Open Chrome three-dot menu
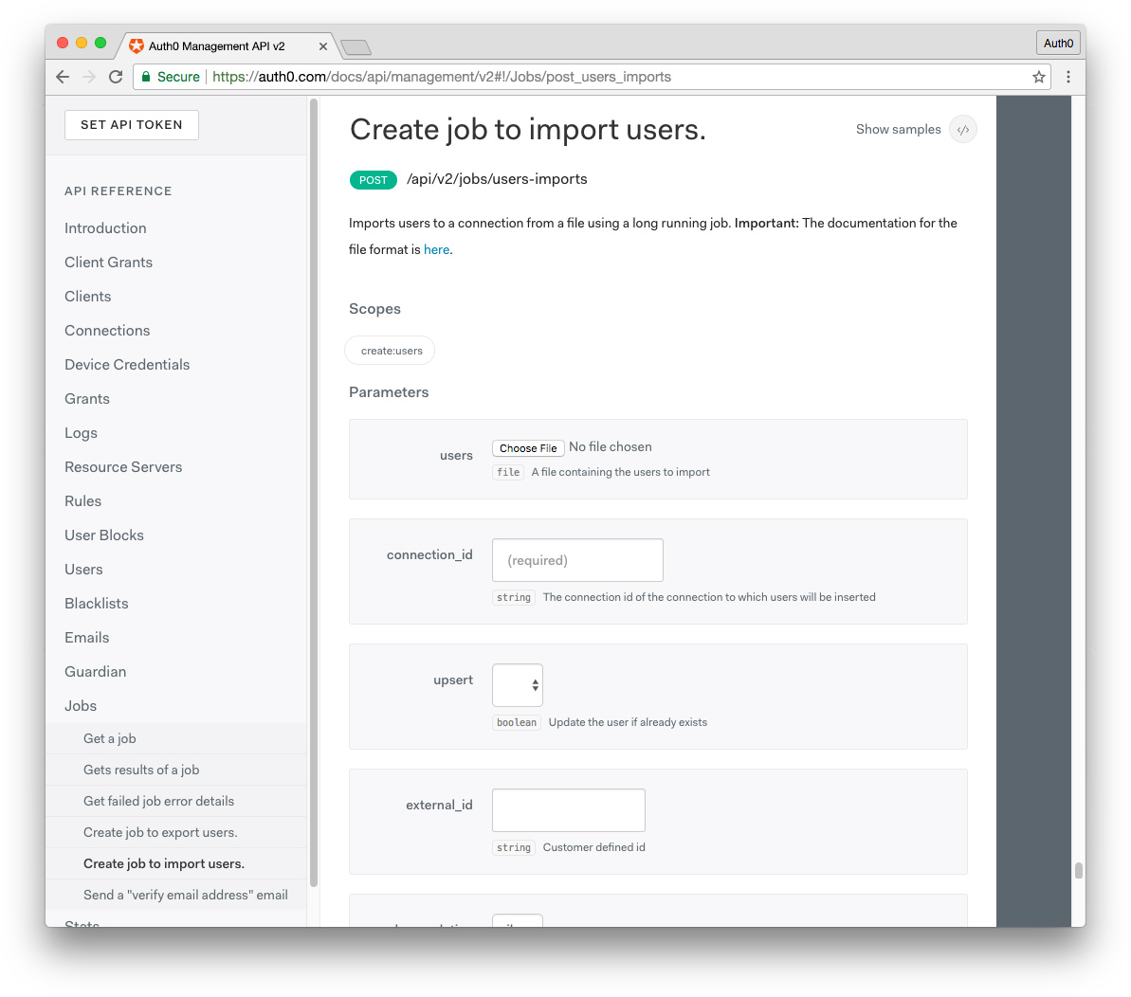 tap(1068, 77)
